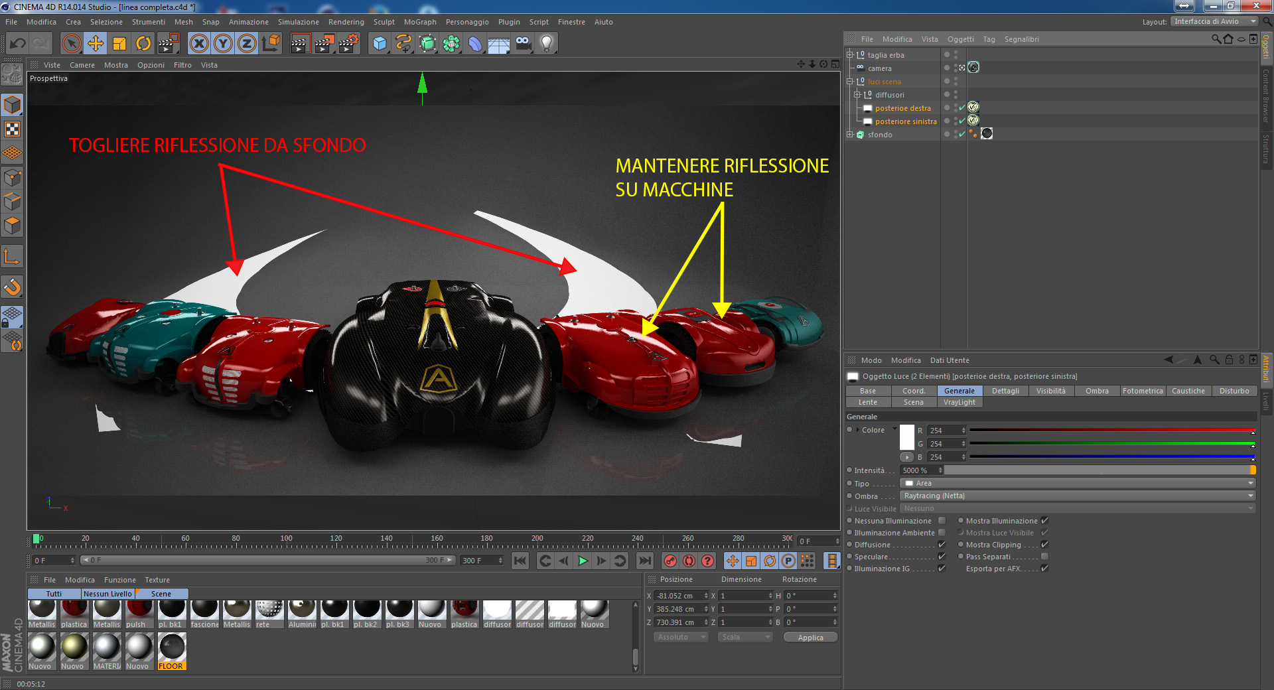The width and height of the screenshot is (1274, 690).
Task: Expand the taglia erba object
Action: coord(849,55)
